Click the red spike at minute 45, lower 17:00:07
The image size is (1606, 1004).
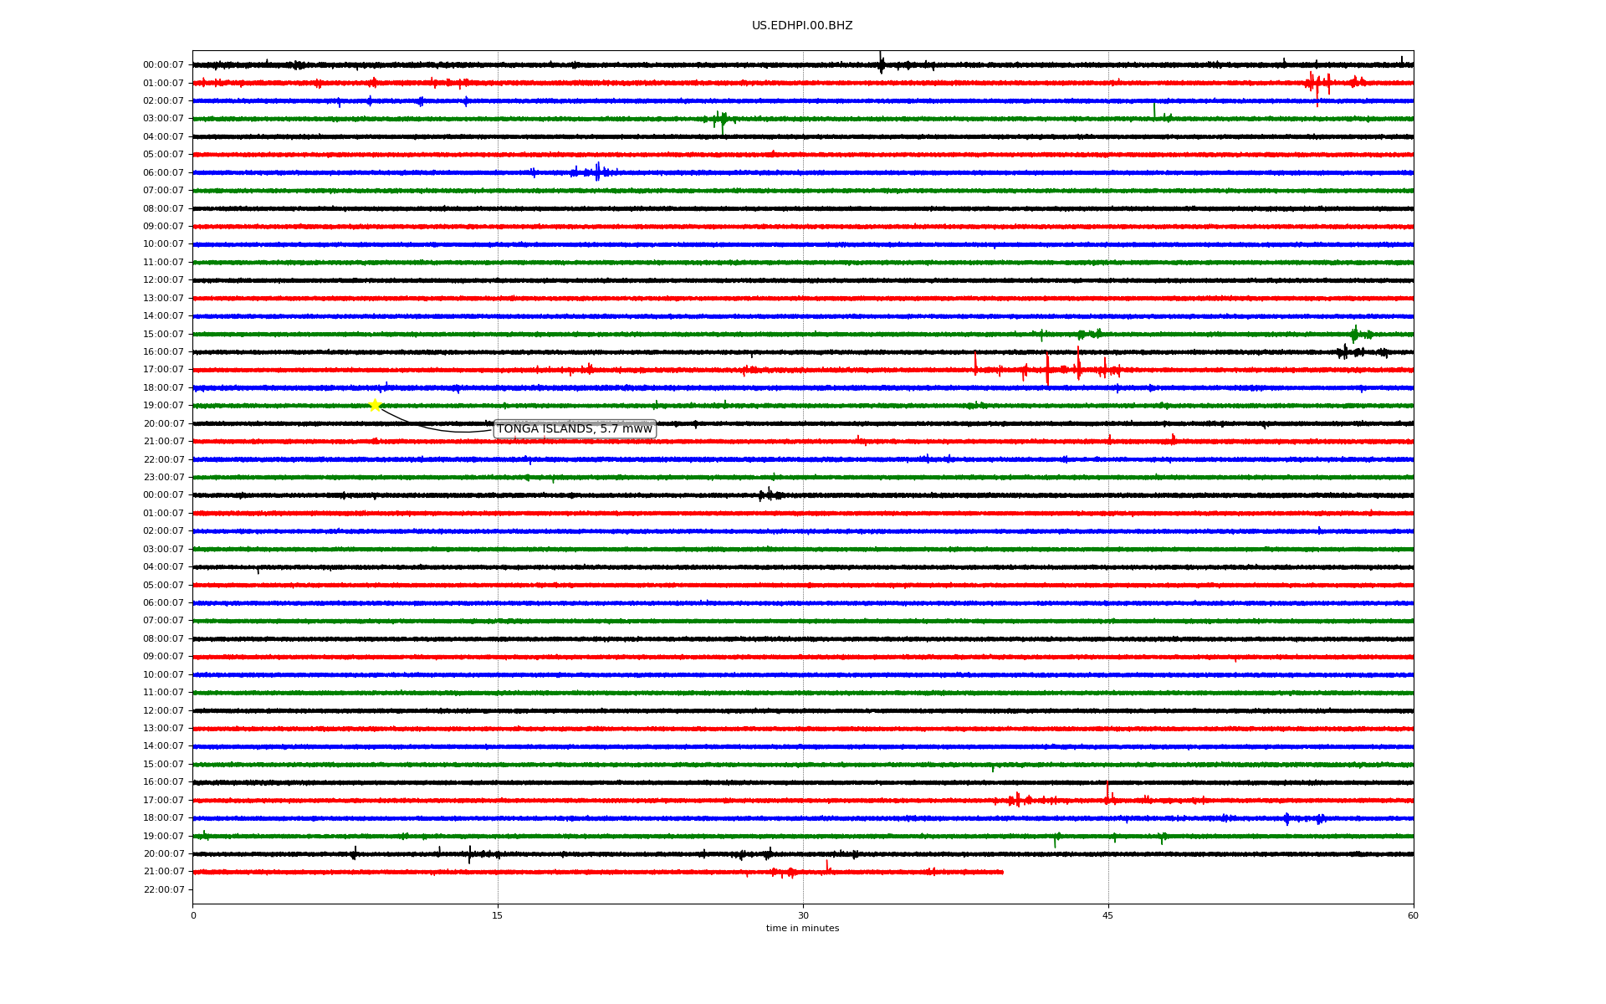coord(1107,792)
